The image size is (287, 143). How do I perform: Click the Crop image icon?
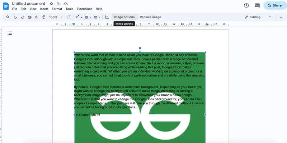(x=107, y=17)
